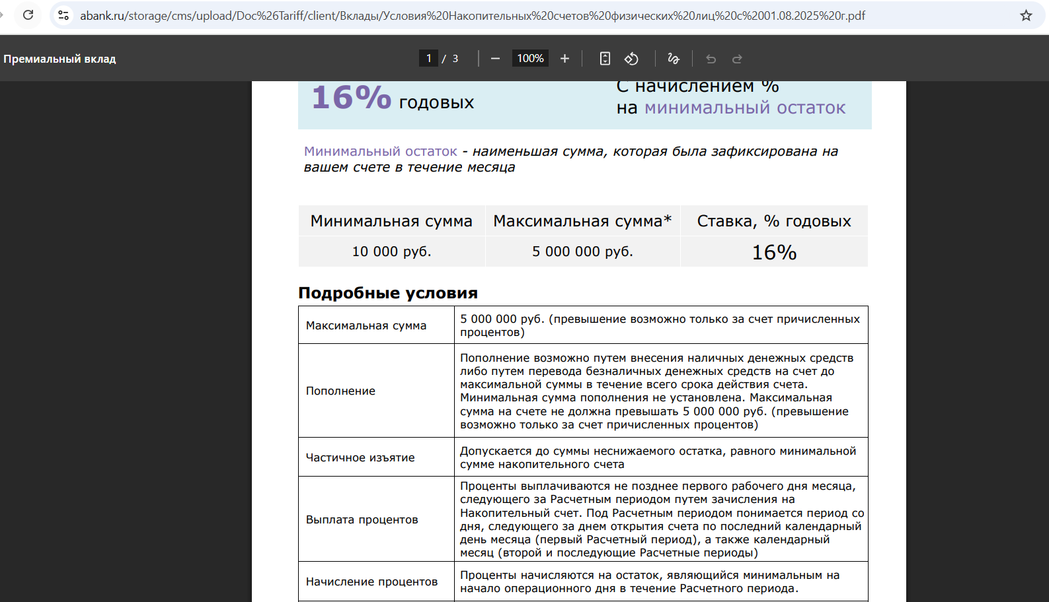Toggle fit to page icon
The image size is (1049, 602).
pyautogui.click(x=605, y=59)
